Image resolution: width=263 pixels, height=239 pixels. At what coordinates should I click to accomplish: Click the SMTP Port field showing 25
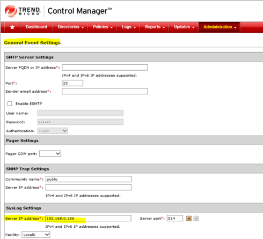72,83
